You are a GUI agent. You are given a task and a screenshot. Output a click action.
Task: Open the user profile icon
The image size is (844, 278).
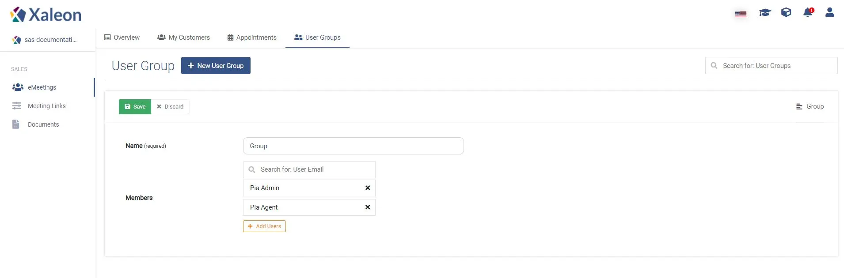829,12
